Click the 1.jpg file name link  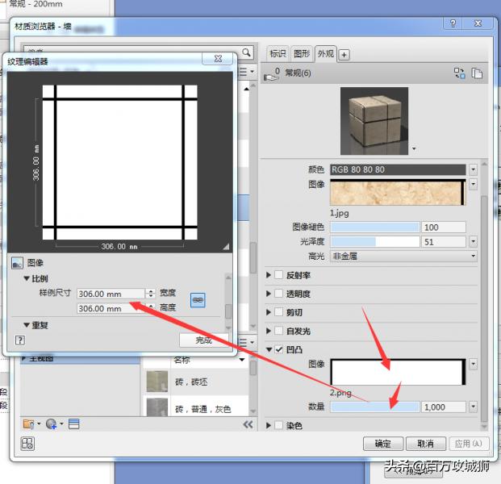point(340,213)
